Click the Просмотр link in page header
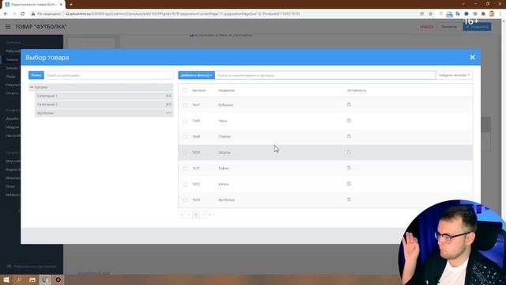 [x=449, y=27]
